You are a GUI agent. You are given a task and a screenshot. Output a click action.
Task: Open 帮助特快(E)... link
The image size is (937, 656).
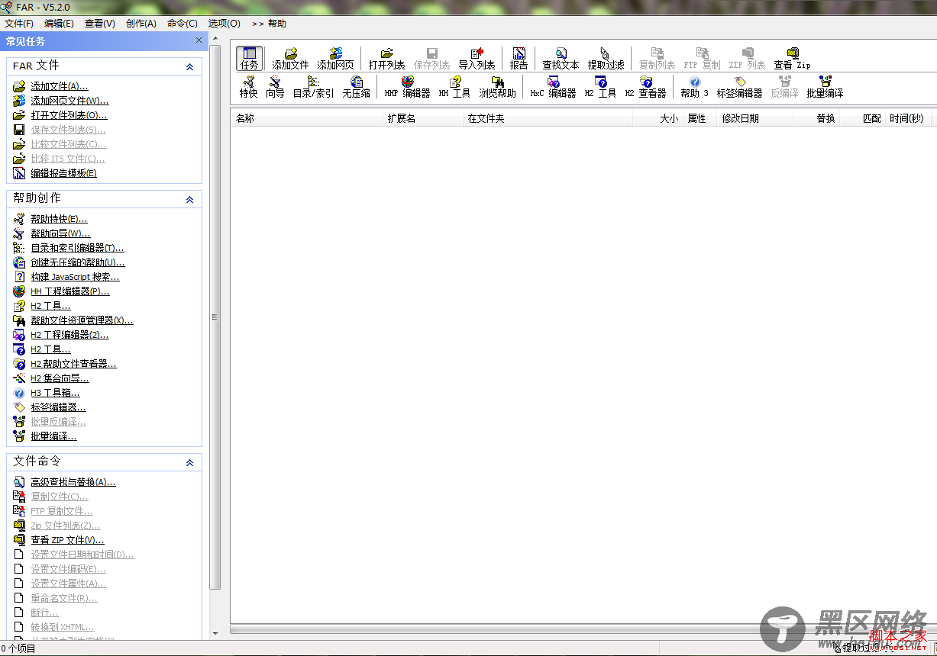tap(59, 219)
